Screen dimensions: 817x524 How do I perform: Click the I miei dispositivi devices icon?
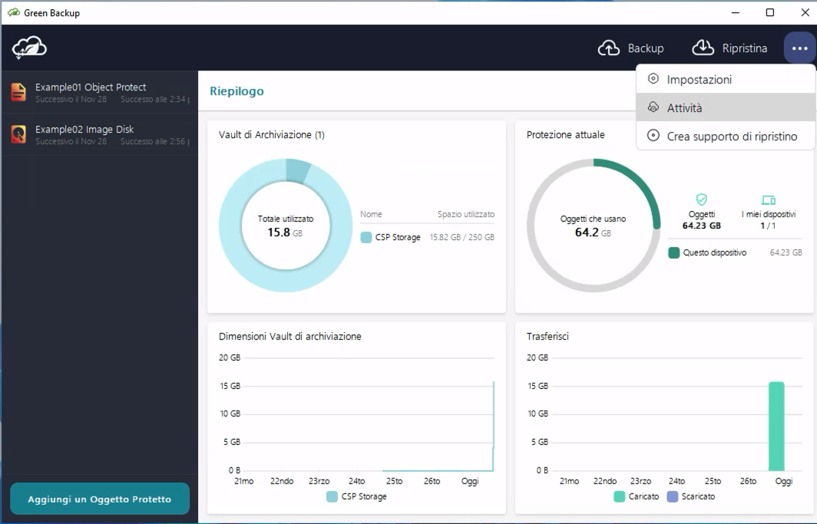[769, 200]
